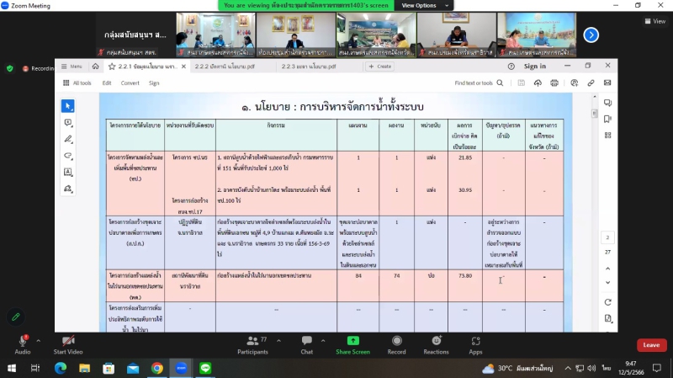Mute audio with the microphone icon
The height and width of the screenshot is (378, 673).
click(23, 340)
